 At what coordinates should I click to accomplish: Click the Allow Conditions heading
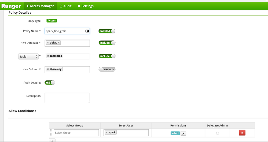point(22,111)
